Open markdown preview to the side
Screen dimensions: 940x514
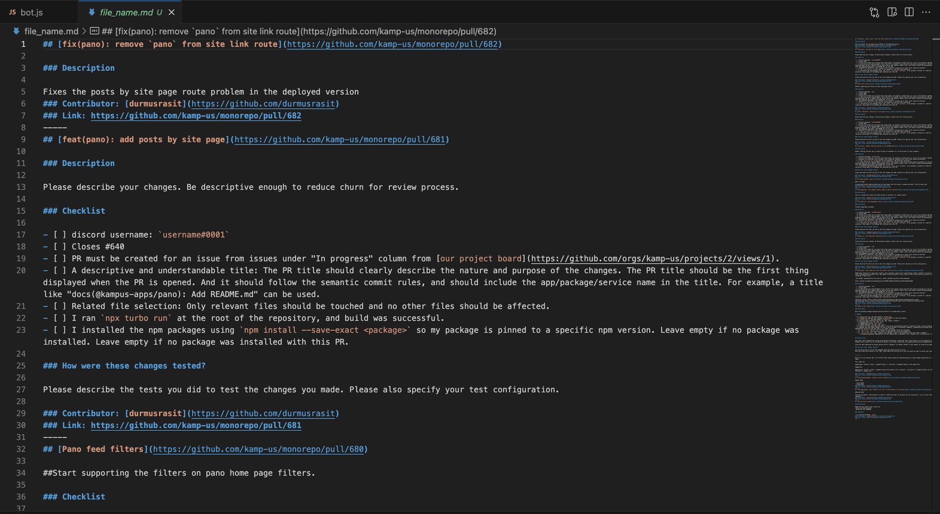pyautogui.click(x=892, y=12)
